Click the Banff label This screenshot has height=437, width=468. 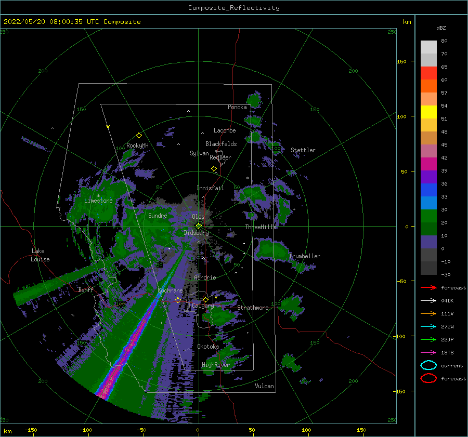pyautogui.click(x=86, y=289)
